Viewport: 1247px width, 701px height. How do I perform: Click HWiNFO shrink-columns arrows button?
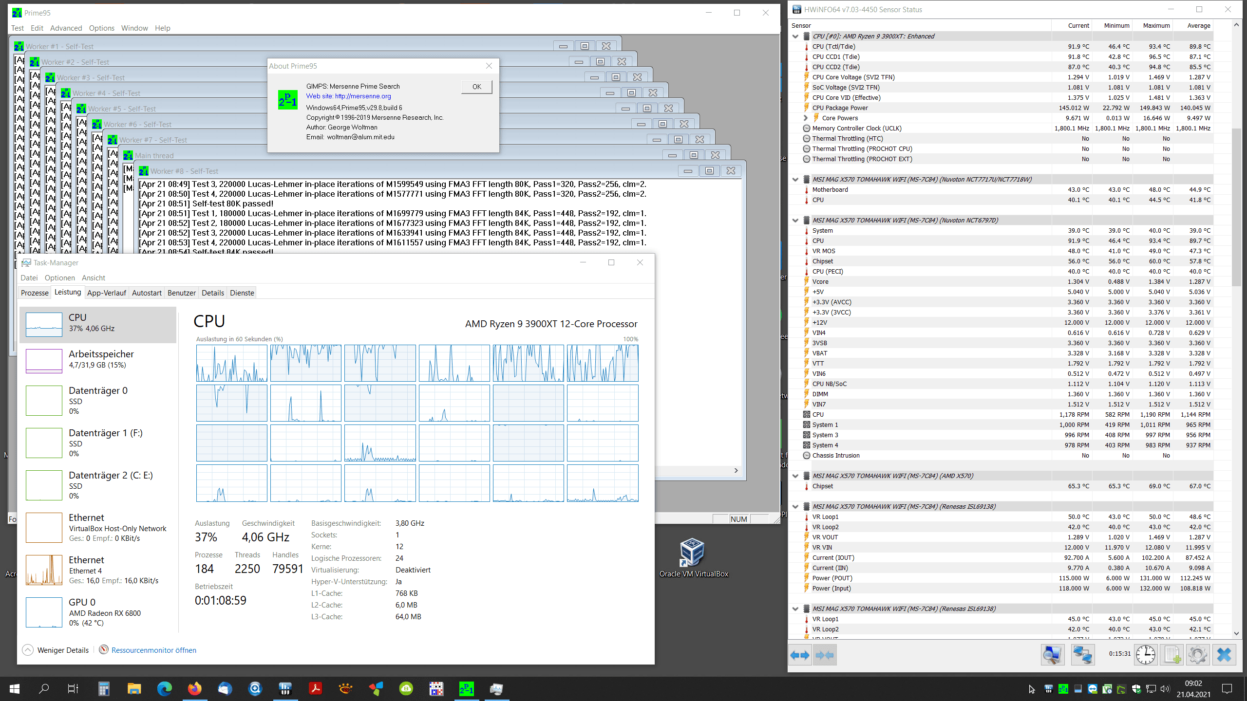(825, 655)
